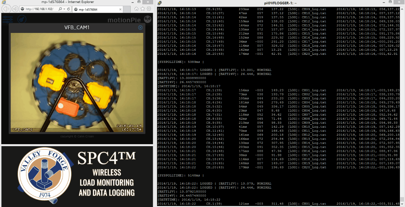Image resolution: width=405 pixels, height=207 pixels.
Task: Click the motionPie key login icon
Action: pyautogui.click(x=21, y=19)
